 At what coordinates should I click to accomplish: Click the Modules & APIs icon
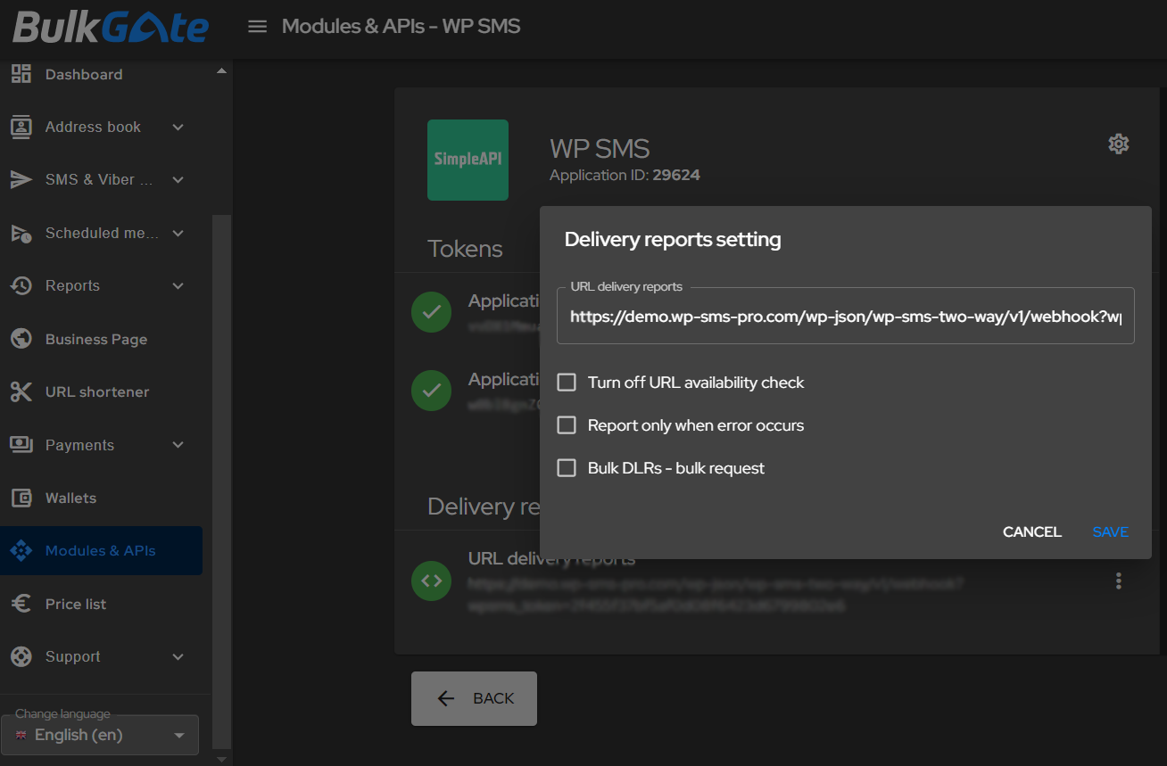coord(21,550)
